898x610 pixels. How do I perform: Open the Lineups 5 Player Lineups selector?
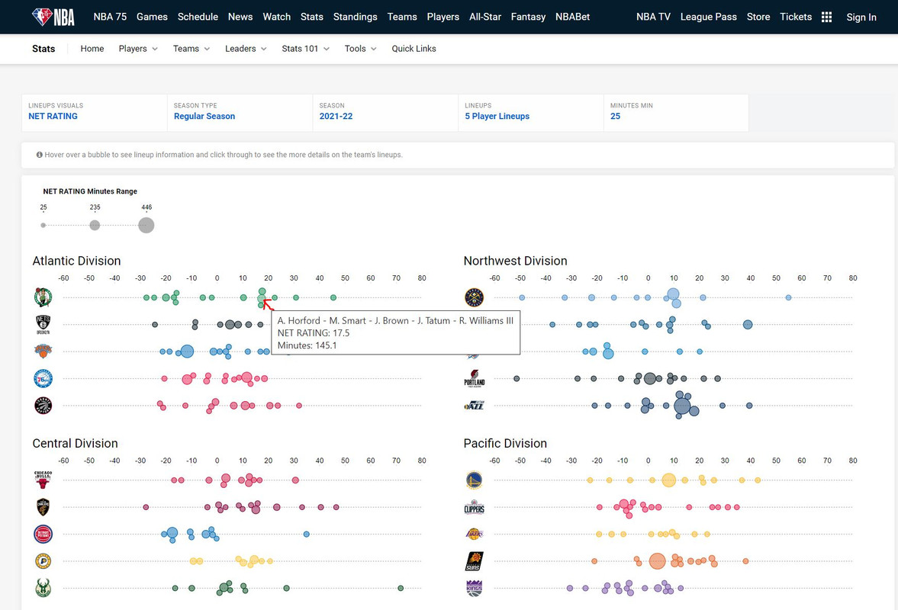click(531, 113)
